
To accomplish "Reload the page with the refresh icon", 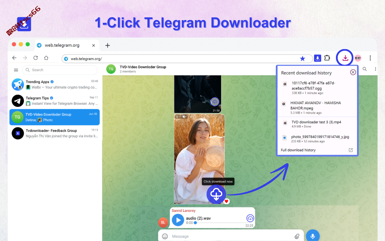I will tap(35, 58).
